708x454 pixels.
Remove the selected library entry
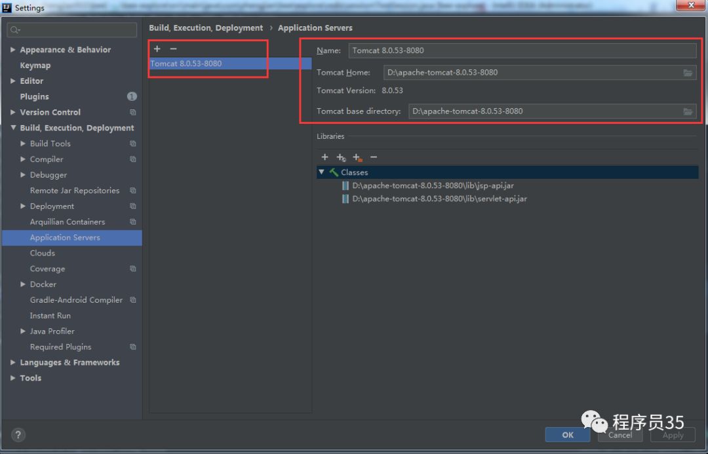click(374, 157)
